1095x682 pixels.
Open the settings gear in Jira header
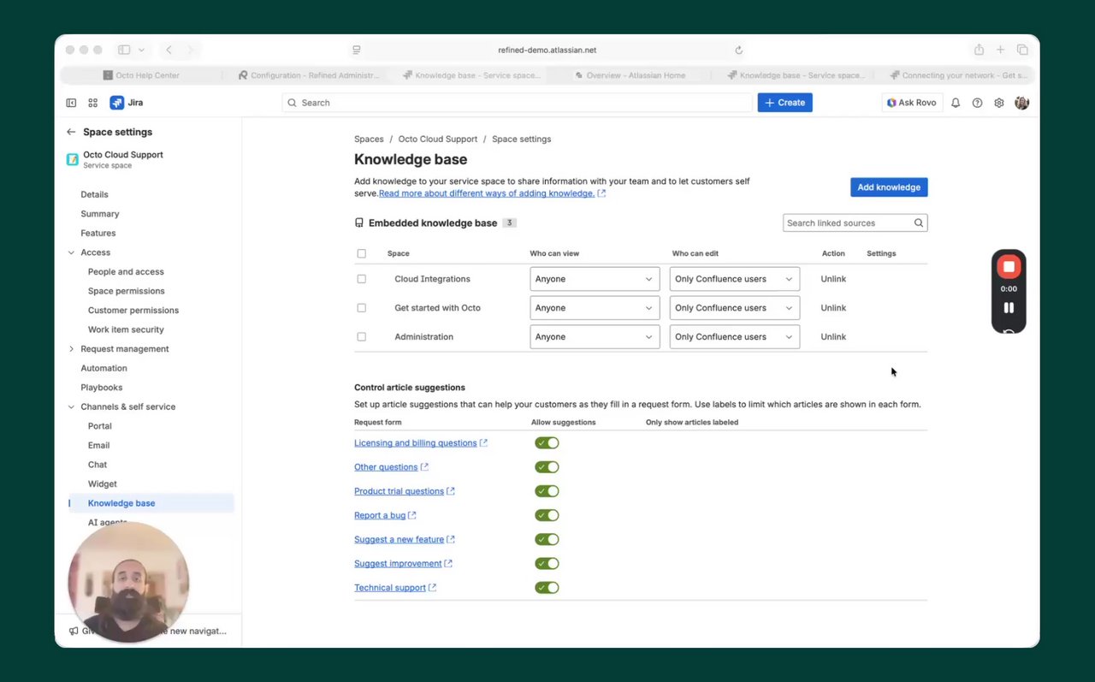[x=999, y=103]
